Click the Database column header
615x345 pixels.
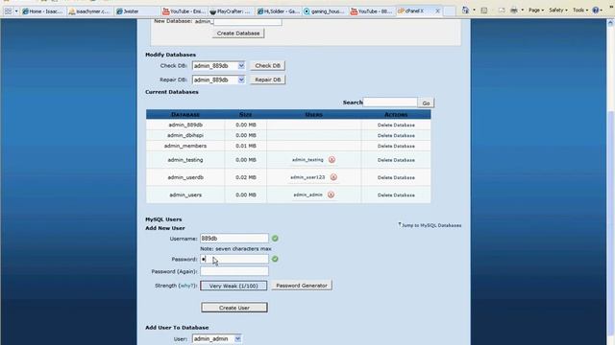[185, 115]
